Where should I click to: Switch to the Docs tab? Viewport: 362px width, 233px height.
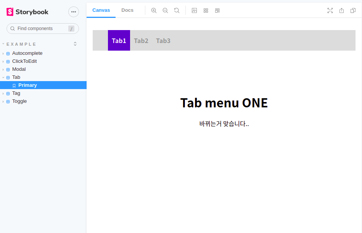click(127, 10)
